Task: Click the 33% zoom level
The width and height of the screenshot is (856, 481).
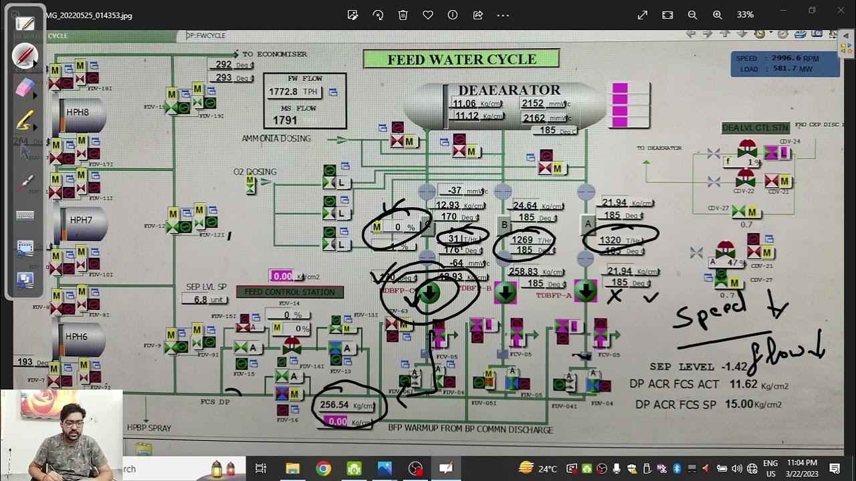Action: click(x=745, y=15)
